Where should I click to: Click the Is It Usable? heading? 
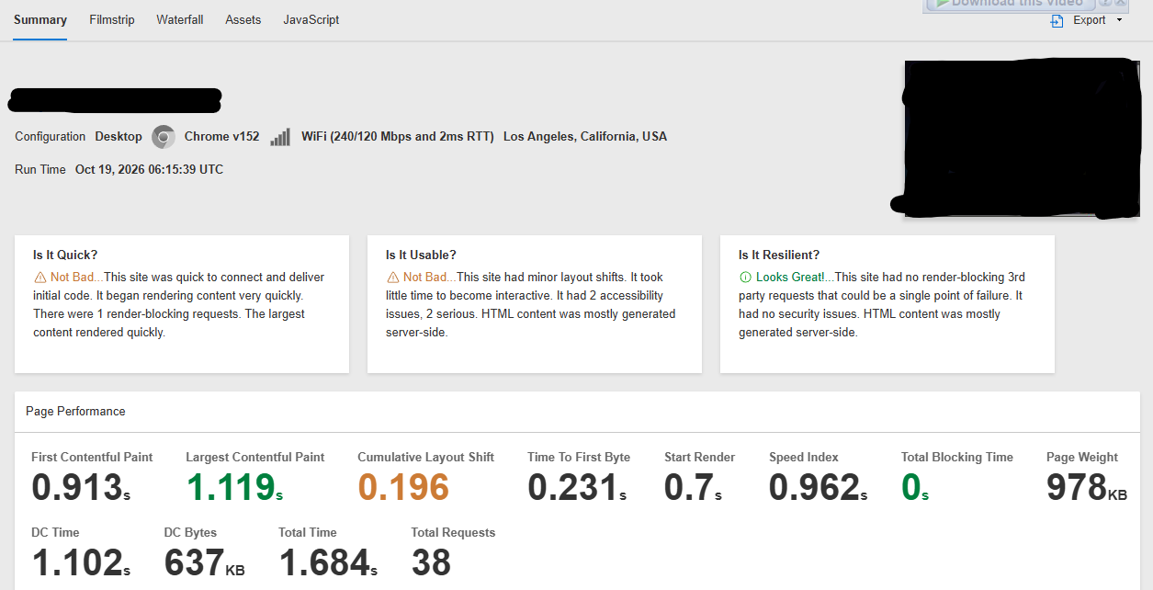(421, 255)
